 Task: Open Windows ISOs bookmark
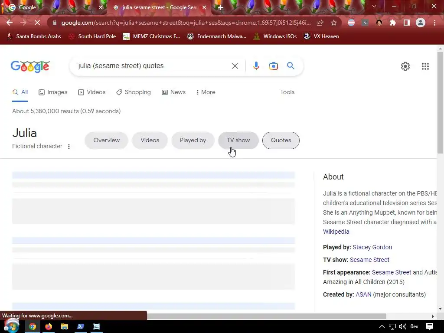(275, 36)
